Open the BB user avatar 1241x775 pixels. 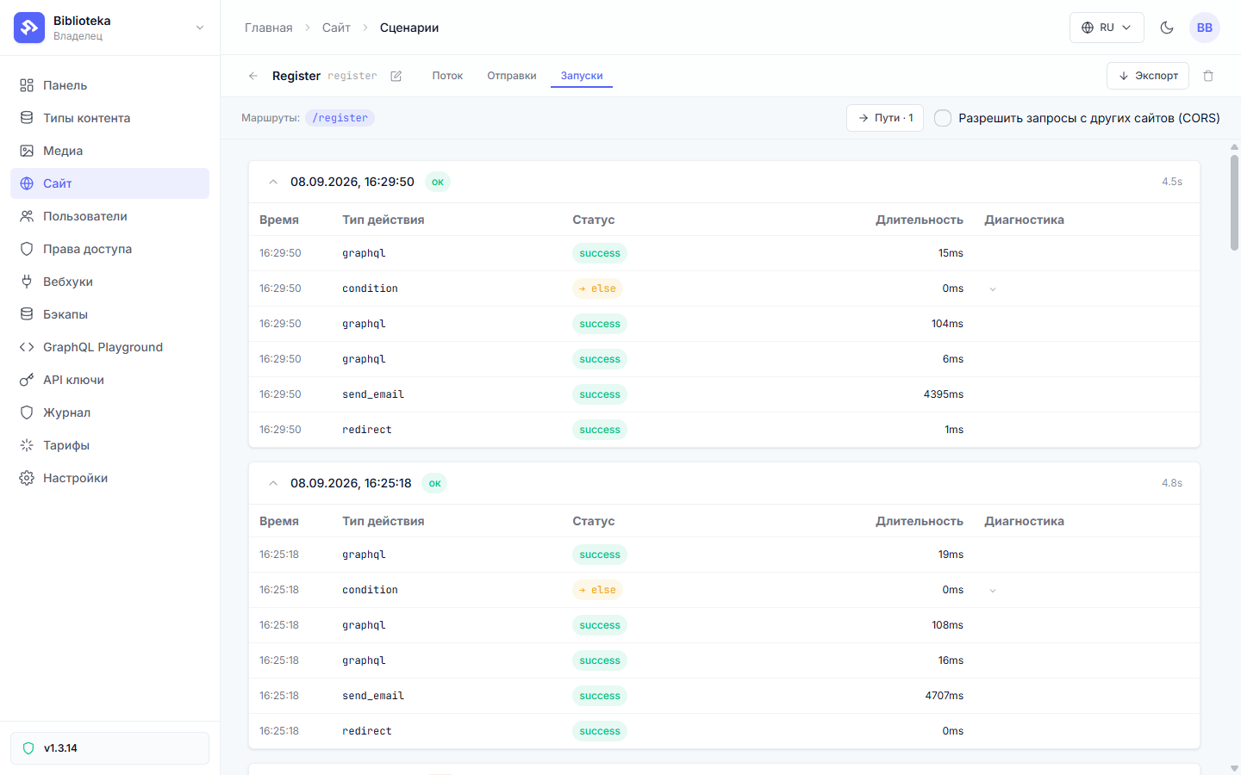(1205, 28)
